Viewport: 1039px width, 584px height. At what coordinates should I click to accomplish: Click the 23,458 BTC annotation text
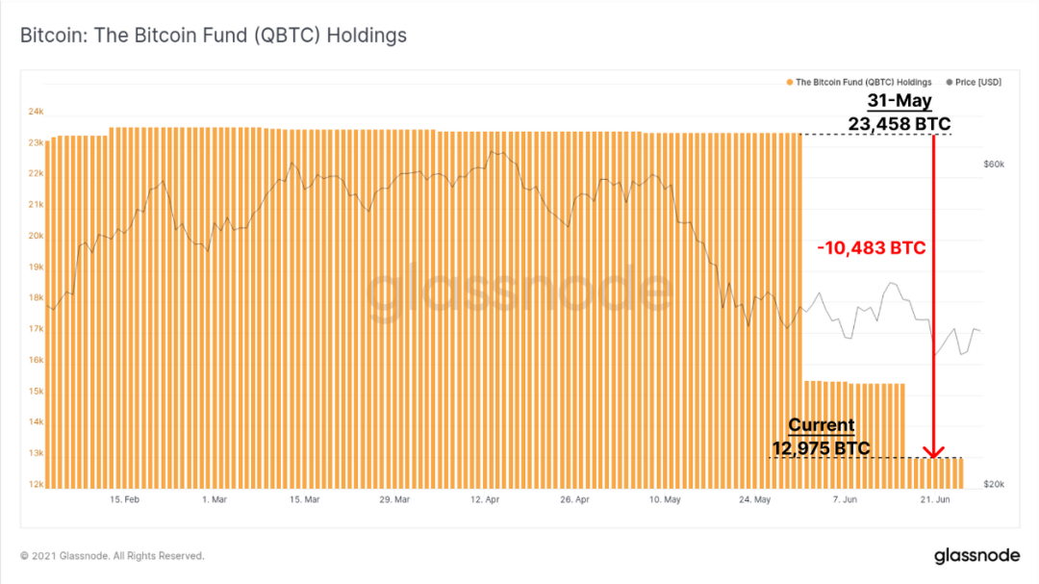pyautogui.click(x=900, y=124)
